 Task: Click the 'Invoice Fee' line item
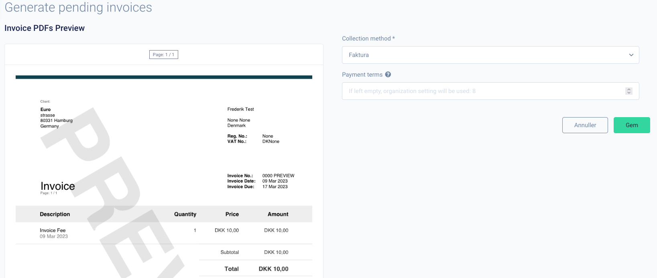click(x=53, y=230)
